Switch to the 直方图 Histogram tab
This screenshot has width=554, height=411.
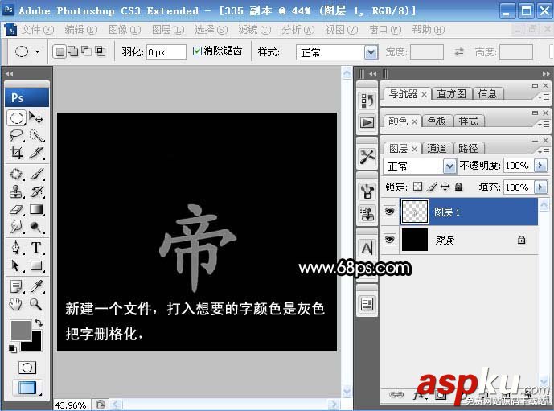tap(451, 94)
